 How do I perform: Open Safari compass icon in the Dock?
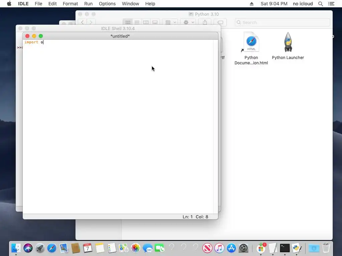tap(52, 248)
